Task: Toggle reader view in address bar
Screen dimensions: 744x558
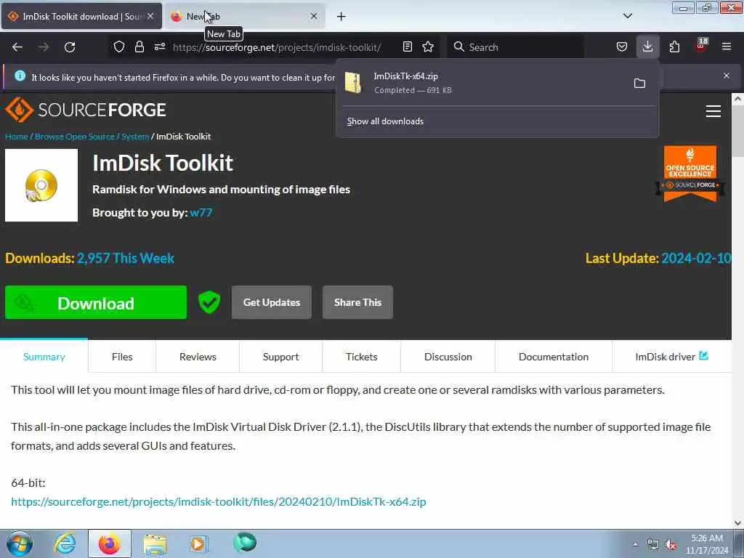Action: click(x=407, y=46)
